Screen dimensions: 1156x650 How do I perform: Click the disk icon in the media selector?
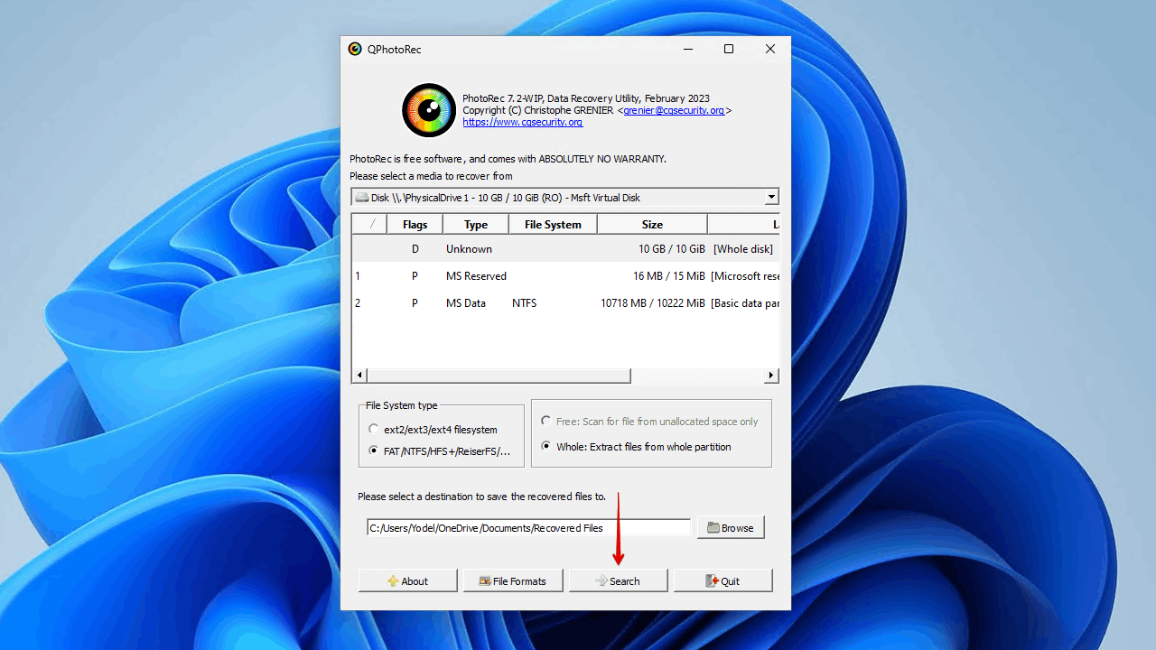click(363, 197)
